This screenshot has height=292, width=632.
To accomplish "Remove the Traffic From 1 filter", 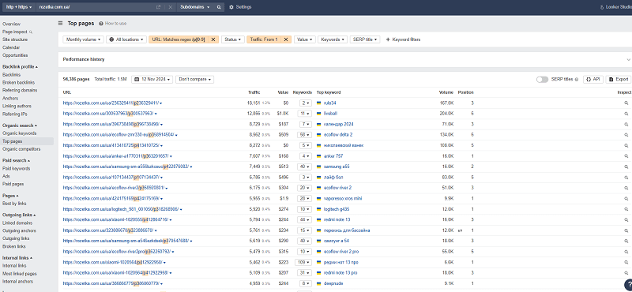I will [285, 39].
